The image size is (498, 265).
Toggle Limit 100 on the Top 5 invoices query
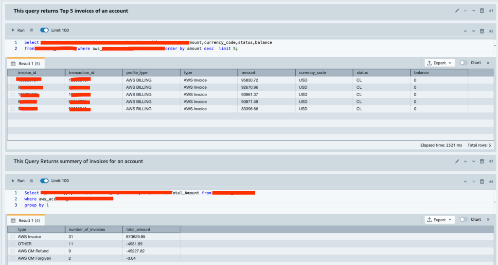click(44, 30)
